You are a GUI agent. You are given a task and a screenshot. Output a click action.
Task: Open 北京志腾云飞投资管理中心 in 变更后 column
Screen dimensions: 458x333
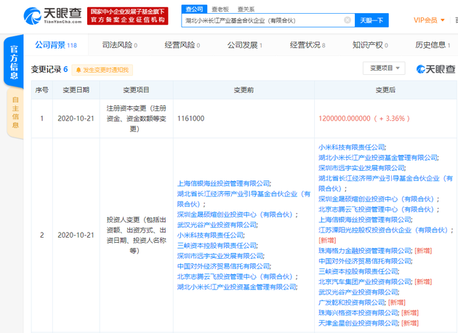click(x=378, y=209)
